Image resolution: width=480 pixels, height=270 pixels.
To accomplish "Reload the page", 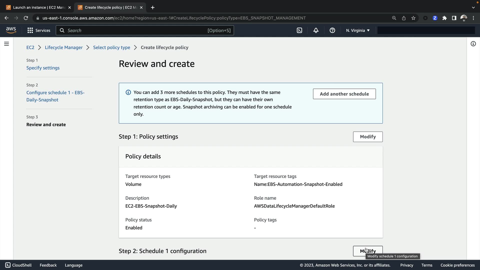I will tap(26, 18).
